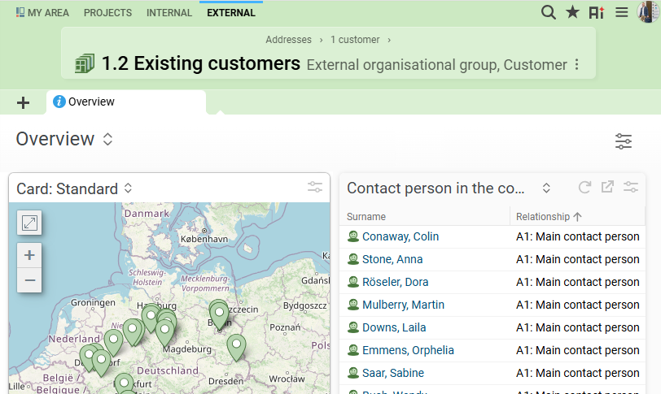Open contact list in new window

pyautogui.click(x=607, y=188)
